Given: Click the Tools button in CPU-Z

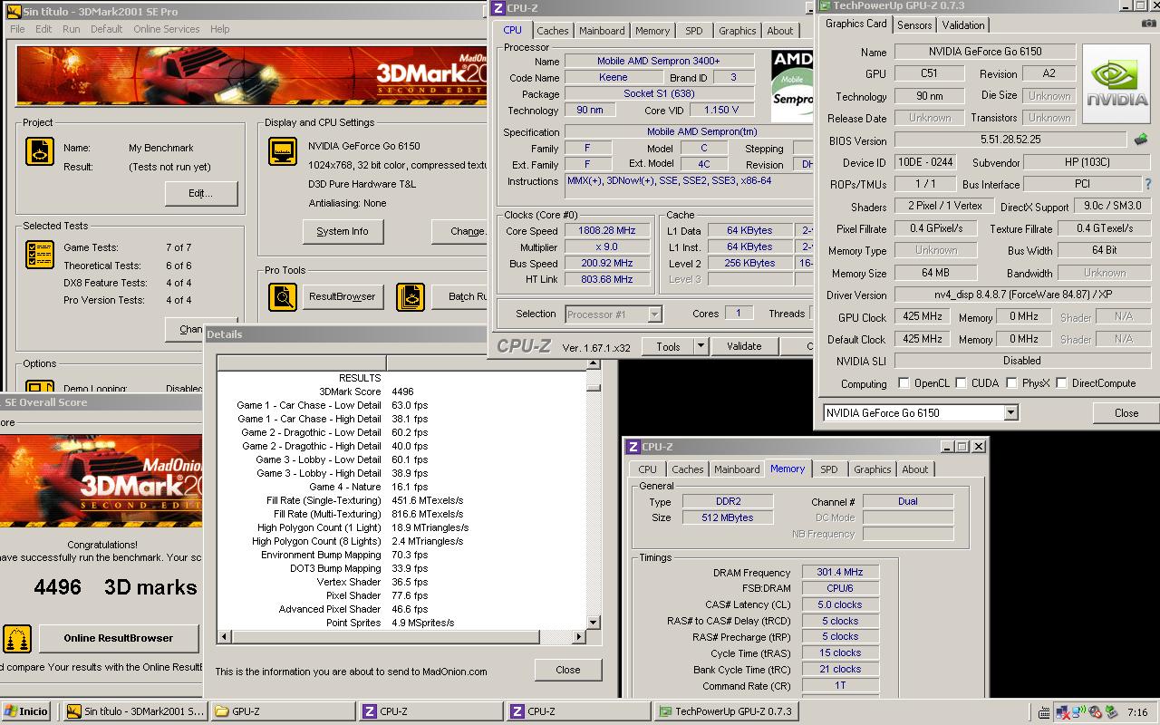Looking at the screenshot, I should point(668,346).
